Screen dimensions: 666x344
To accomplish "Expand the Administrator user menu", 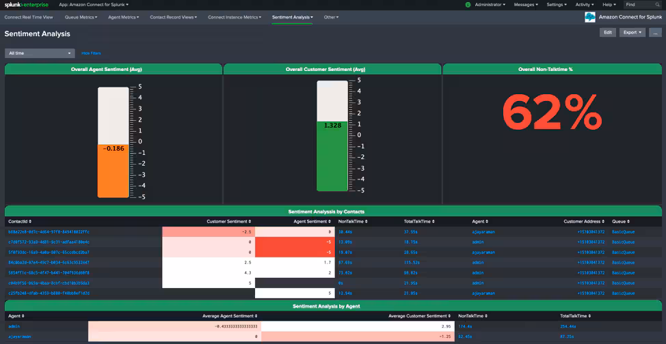I will point(490,5).
